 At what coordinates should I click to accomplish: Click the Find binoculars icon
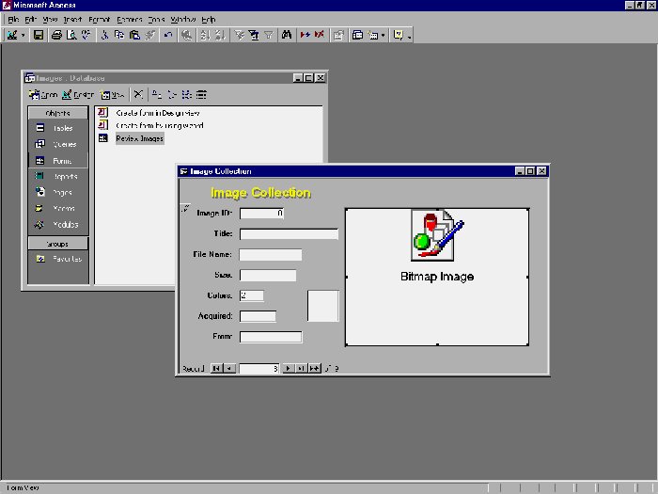tap(287, 35)
